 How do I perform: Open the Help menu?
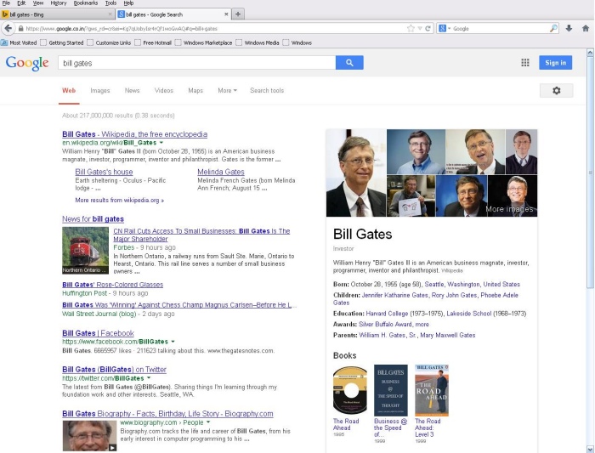point(128,3)
